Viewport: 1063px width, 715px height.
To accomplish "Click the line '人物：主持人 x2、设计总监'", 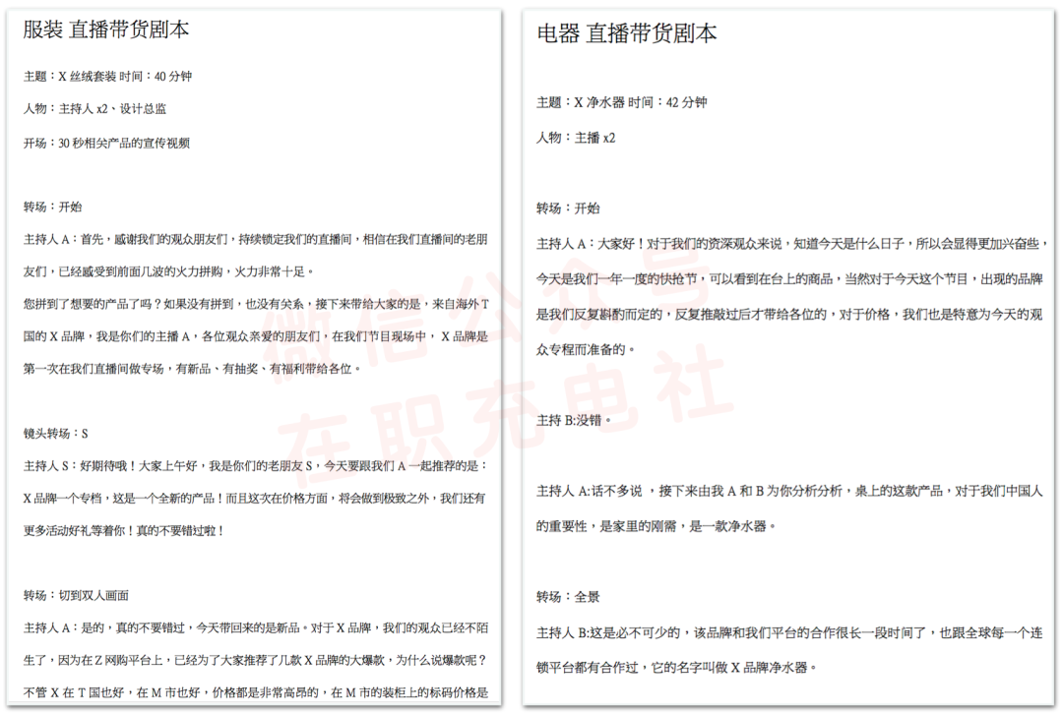I will point(94,108).
